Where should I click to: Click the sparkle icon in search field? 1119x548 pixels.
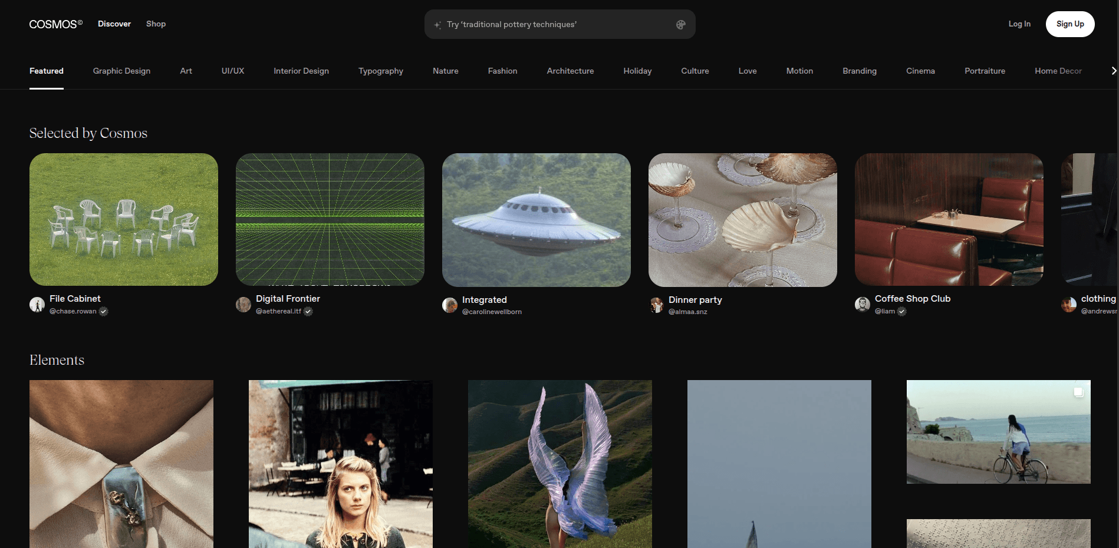pos(437,25)
